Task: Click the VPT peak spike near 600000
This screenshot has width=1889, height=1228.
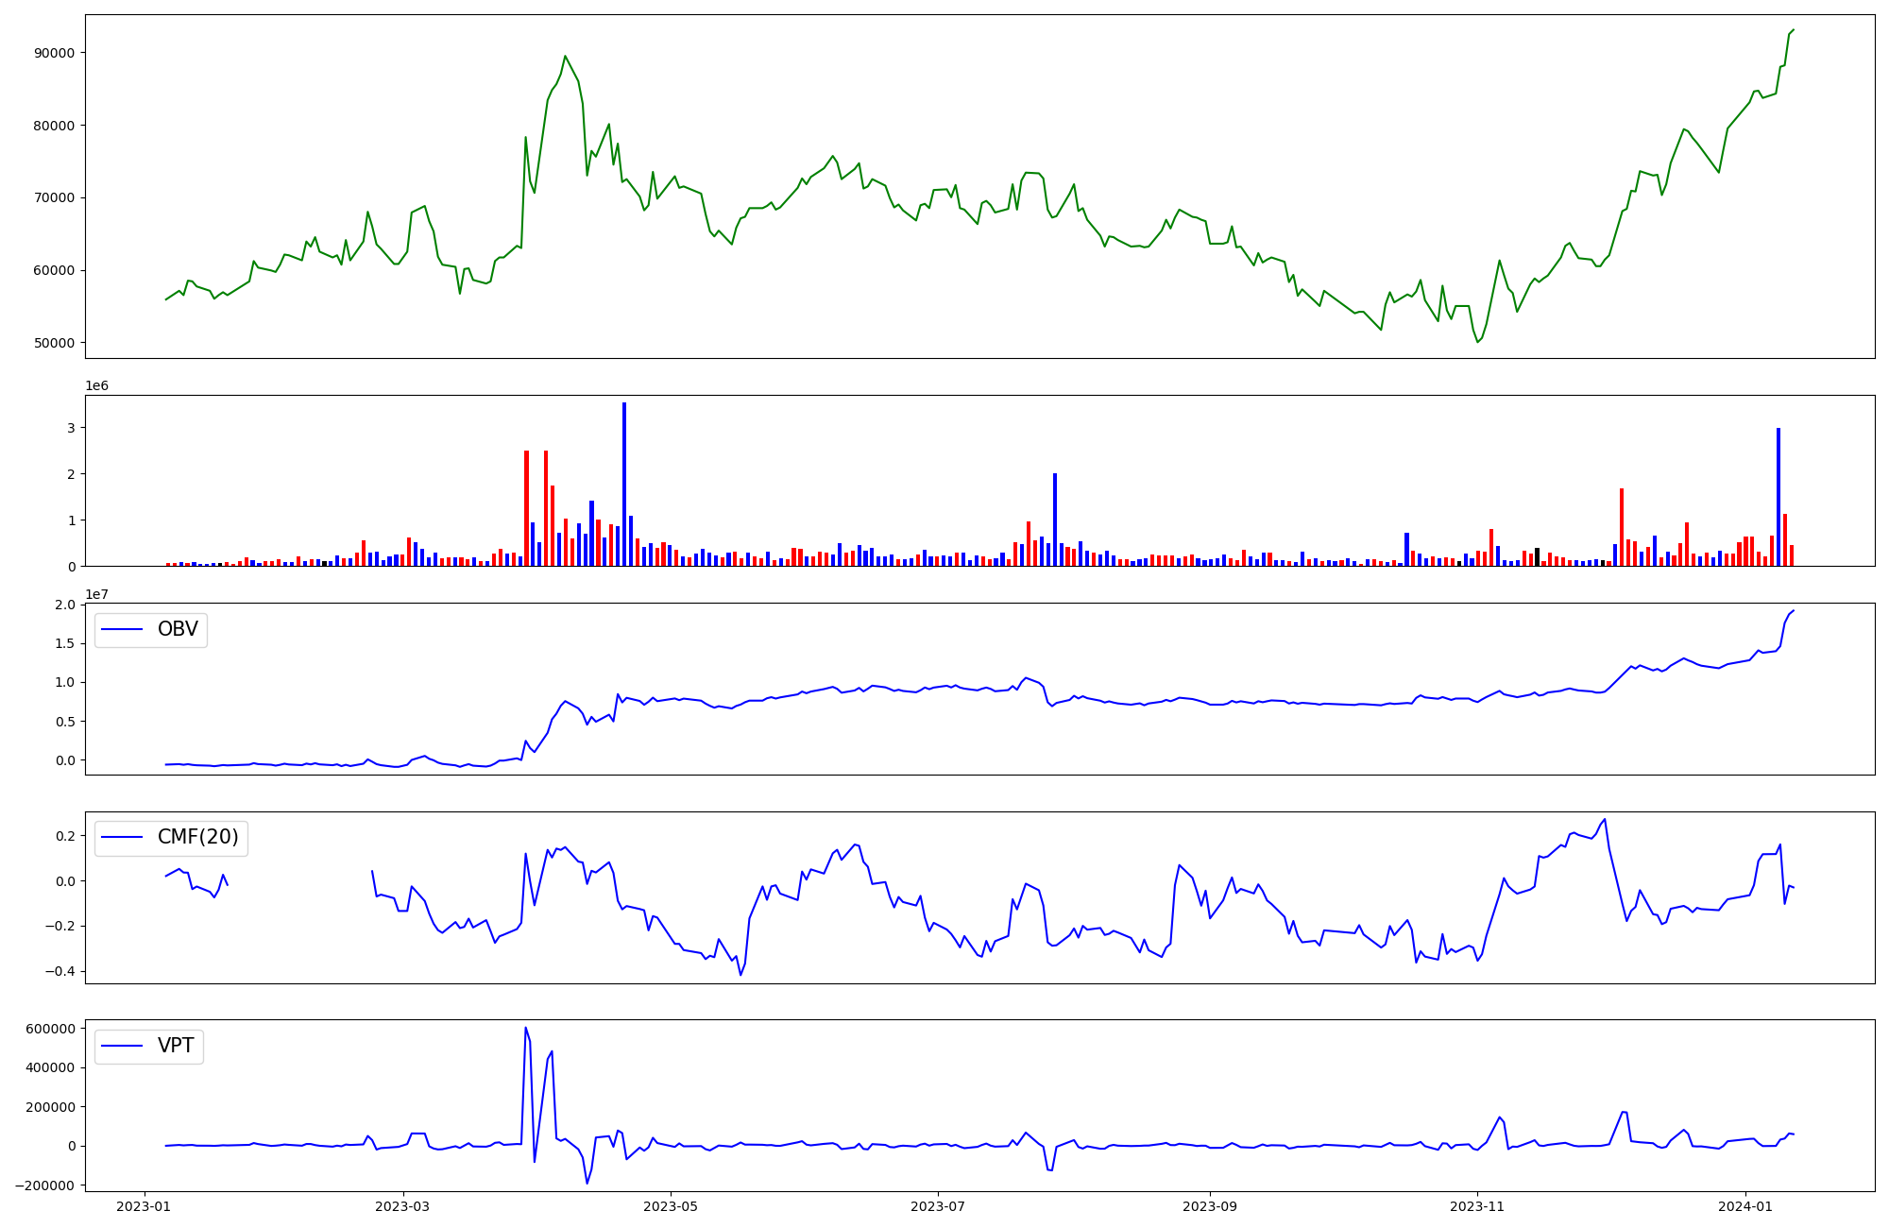Action: pos(526,1028)
